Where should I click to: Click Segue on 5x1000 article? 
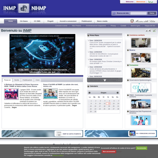click(x=75, y=106)
